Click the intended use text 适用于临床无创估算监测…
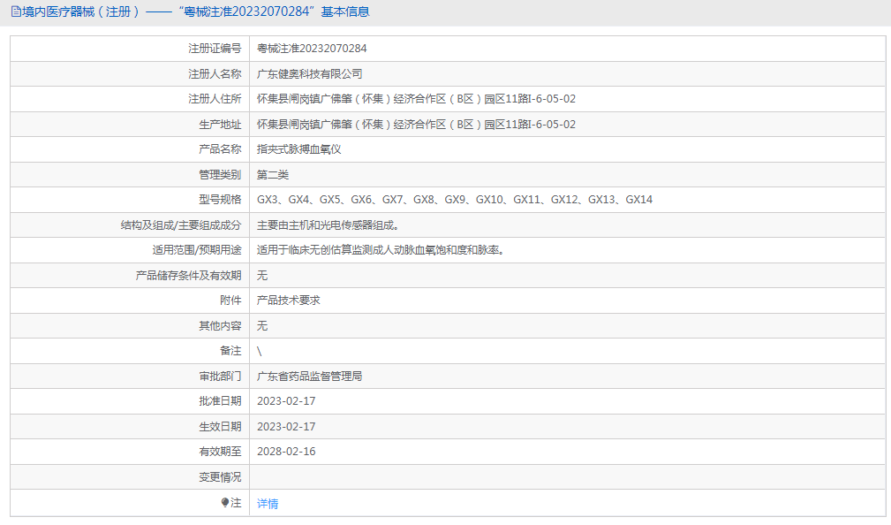Image resolution: width=891 pixels, height=525 pixels. [381, 250]
